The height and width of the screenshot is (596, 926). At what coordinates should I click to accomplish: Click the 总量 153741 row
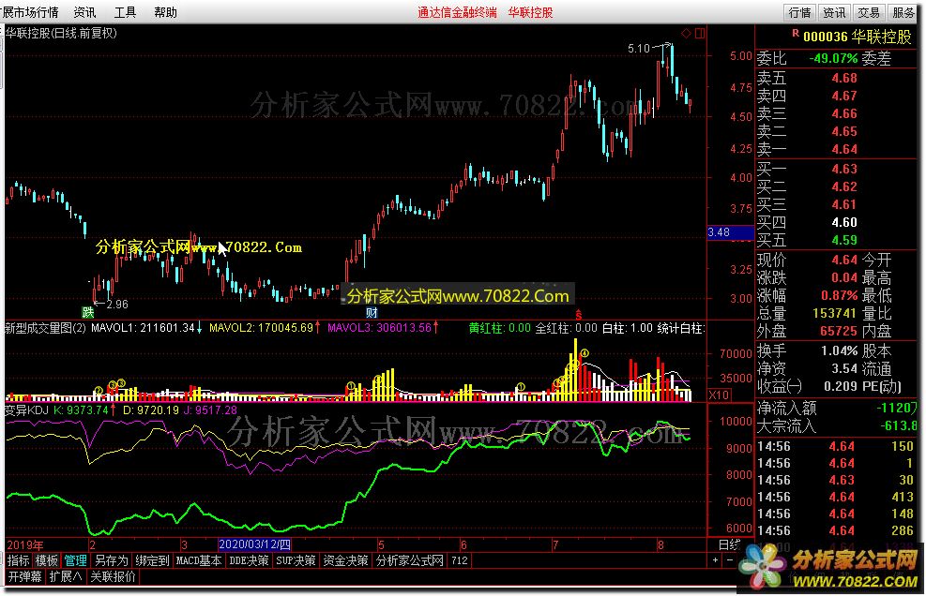[837, 313]
